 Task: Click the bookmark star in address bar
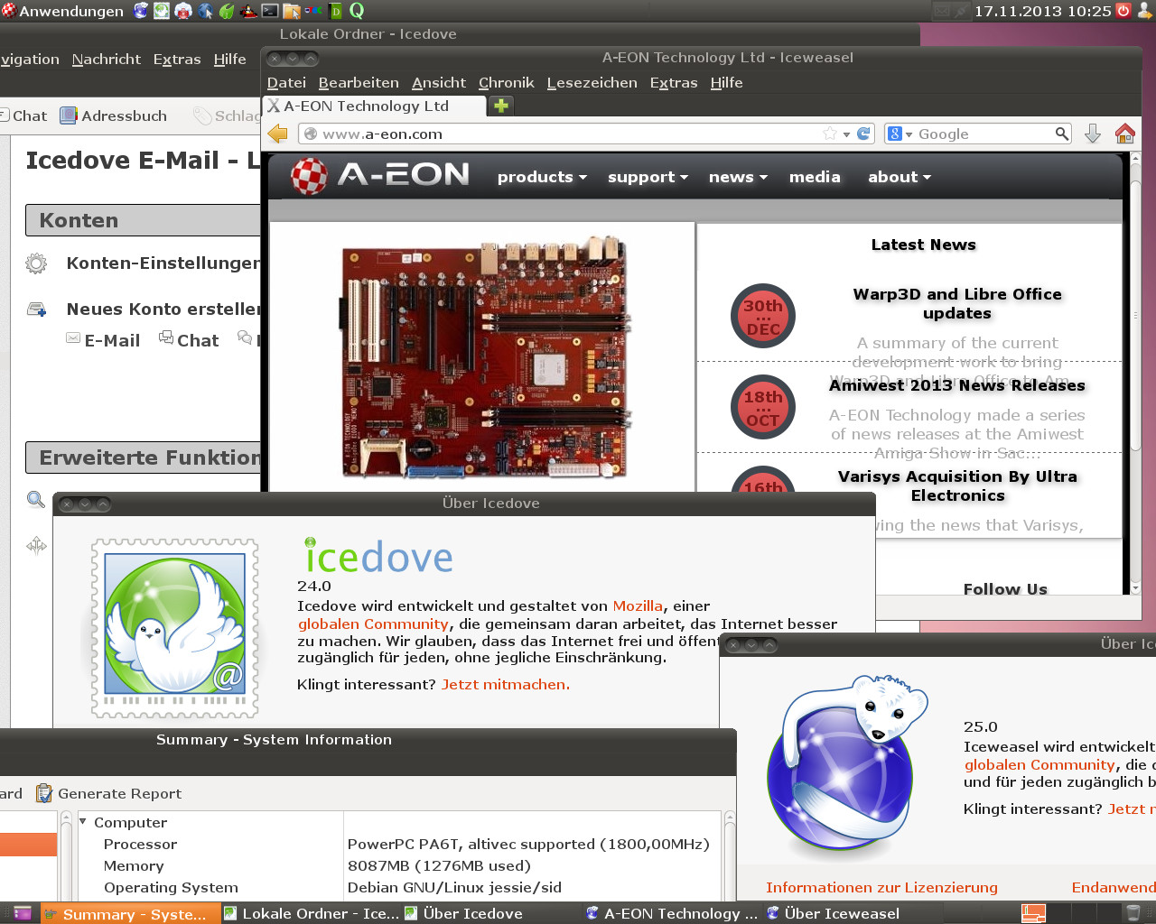tap(830, 134)
